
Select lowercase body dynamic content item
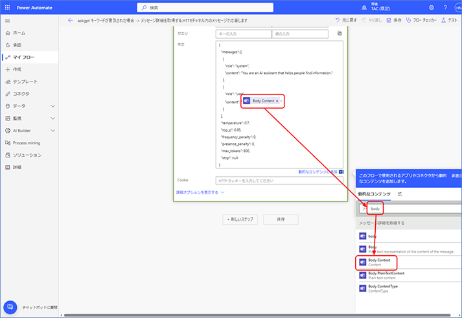coord(409,236)
